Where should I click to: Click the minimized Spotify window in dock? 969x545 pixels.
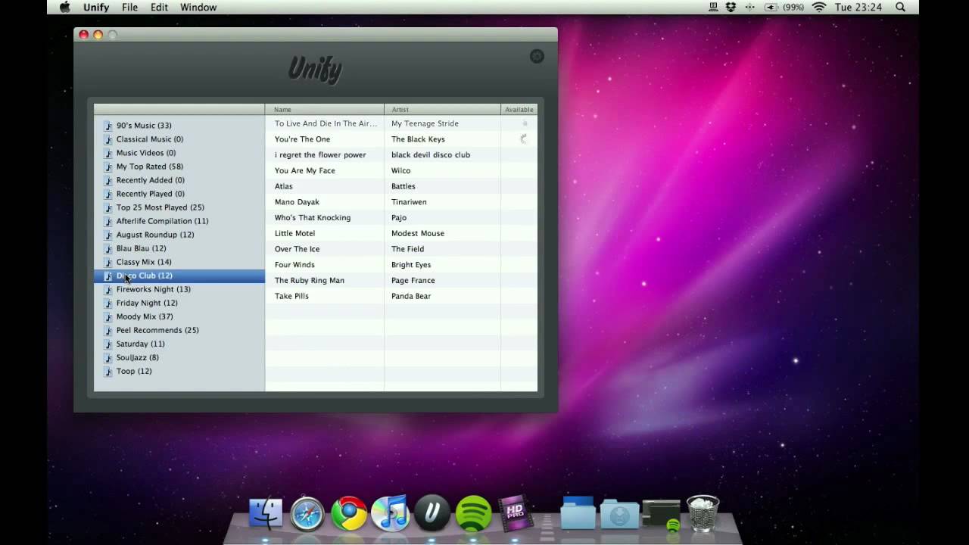pos(661,515)
